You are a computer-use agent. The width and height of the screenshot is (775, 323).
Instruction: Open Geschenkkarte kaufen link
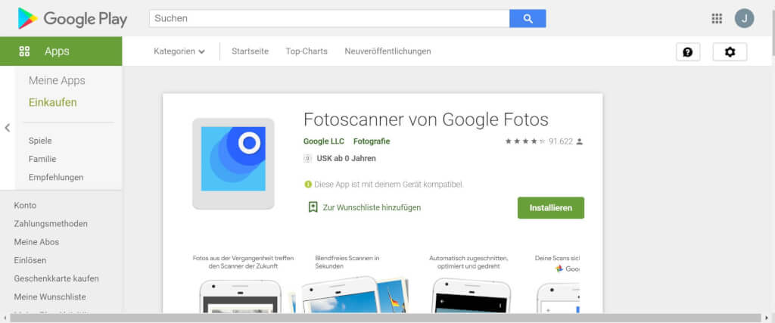pyautogui.click(x=56, y=278)
